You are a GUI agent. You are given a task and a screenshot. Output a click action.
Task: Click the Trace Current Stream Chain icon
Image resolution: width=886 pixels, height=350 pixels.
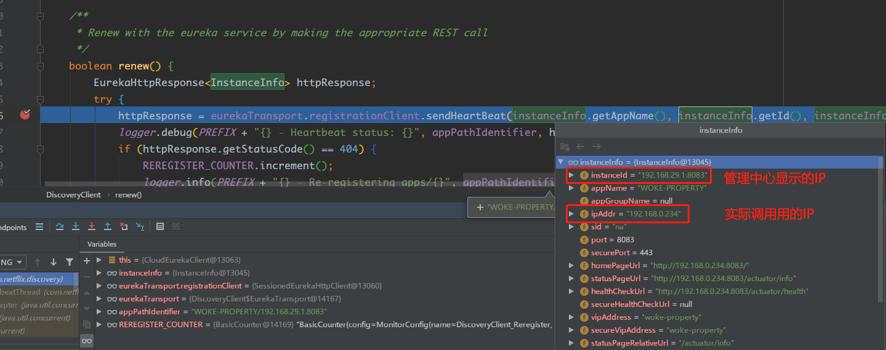(x=176, y=226)
